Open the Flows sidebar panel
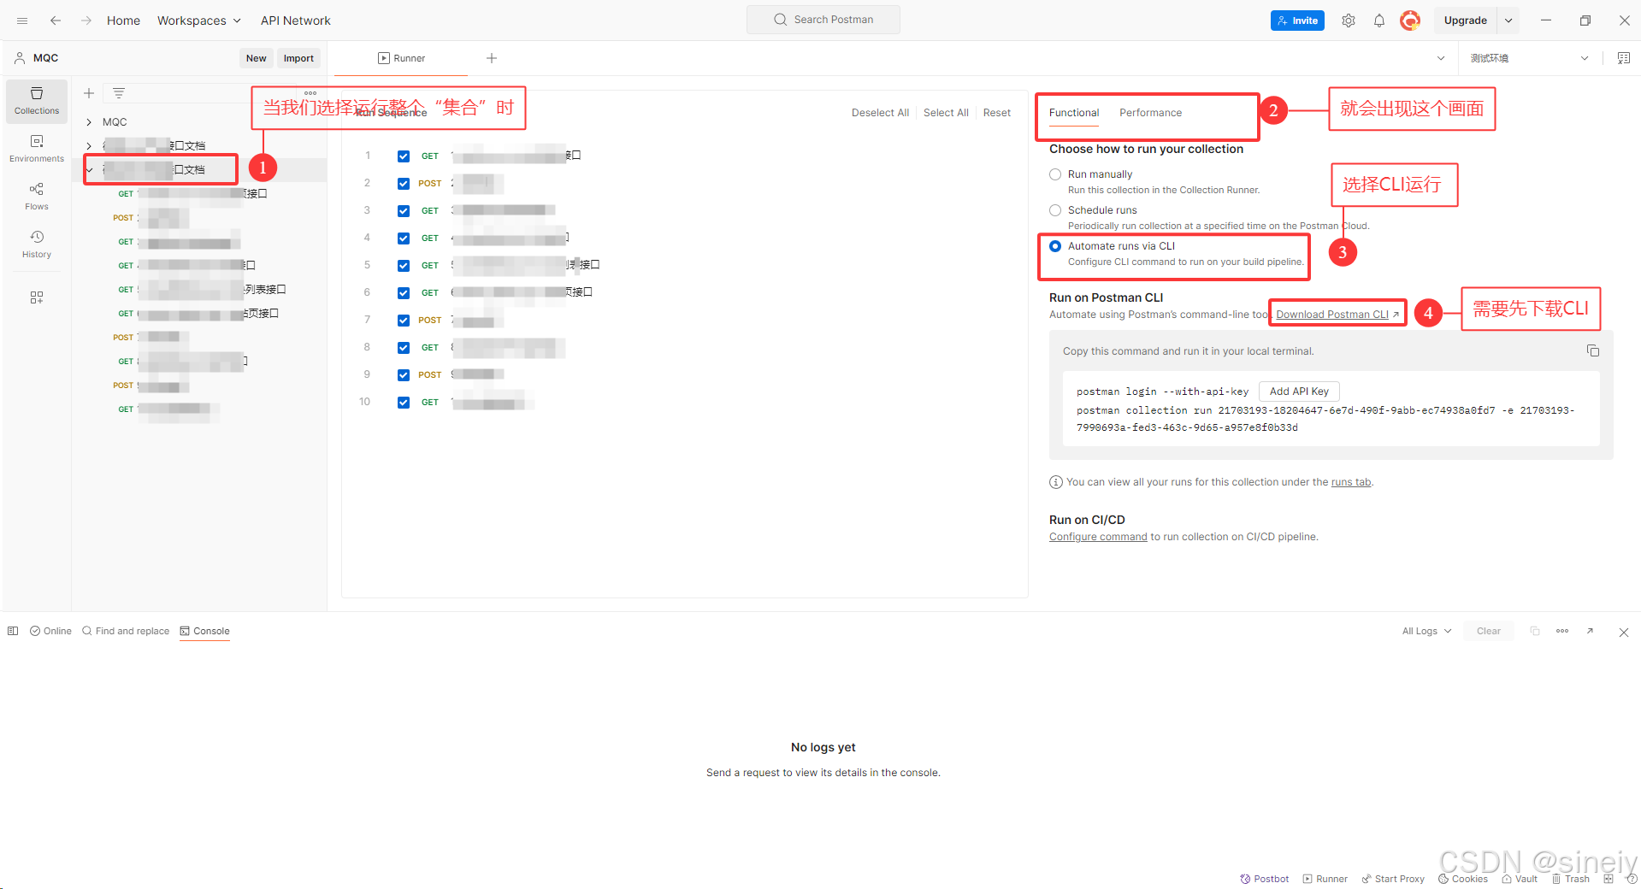This screenshot has width=1641, height=889. click(x=37, y=197)
